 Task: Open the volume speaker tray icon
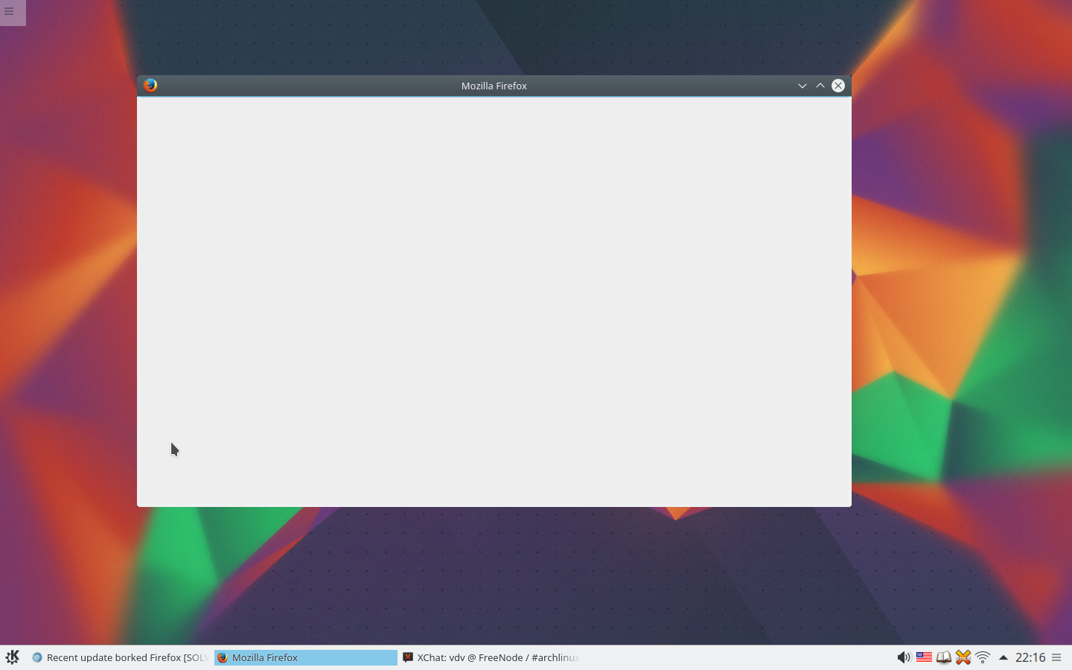pos(904,657)
